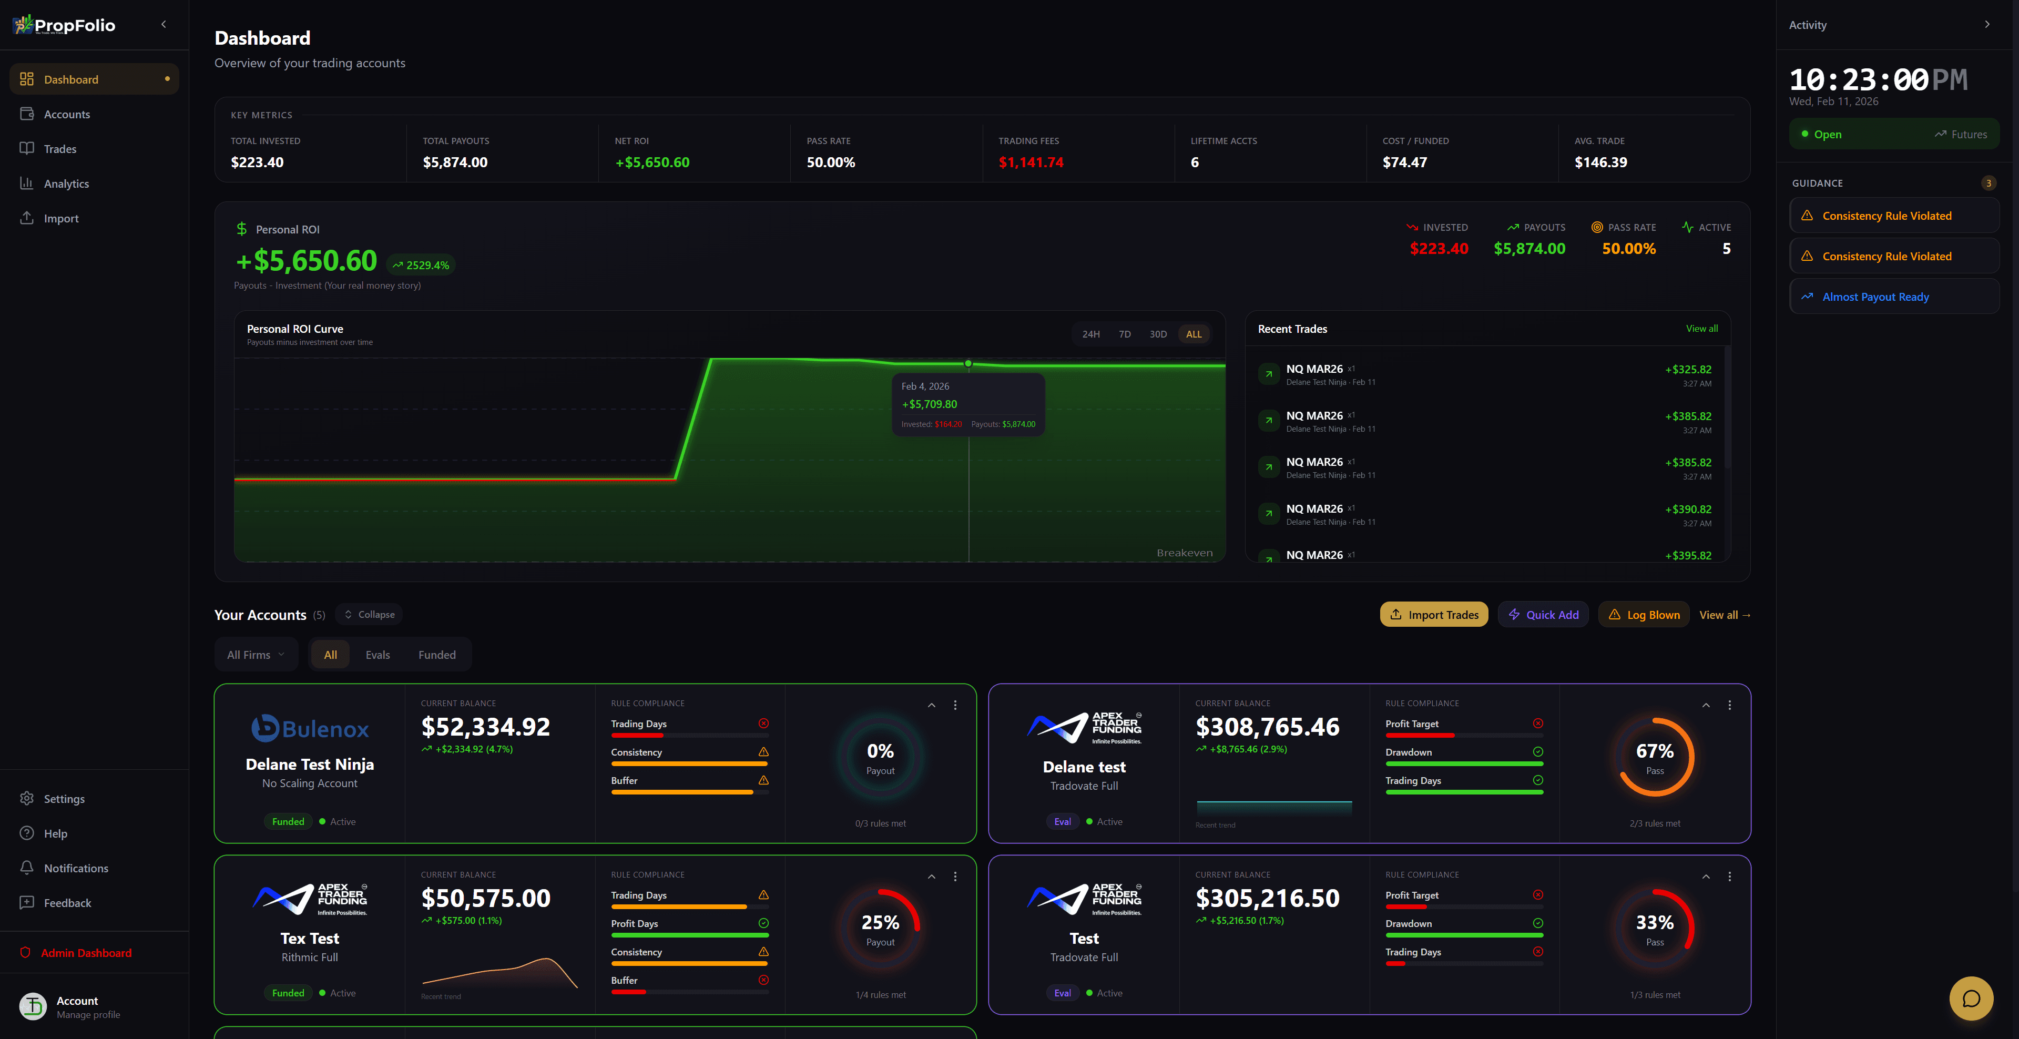The image size is (2019, 1039).
Task: Click the Import sidebar icon
Action: click(27, 218)
